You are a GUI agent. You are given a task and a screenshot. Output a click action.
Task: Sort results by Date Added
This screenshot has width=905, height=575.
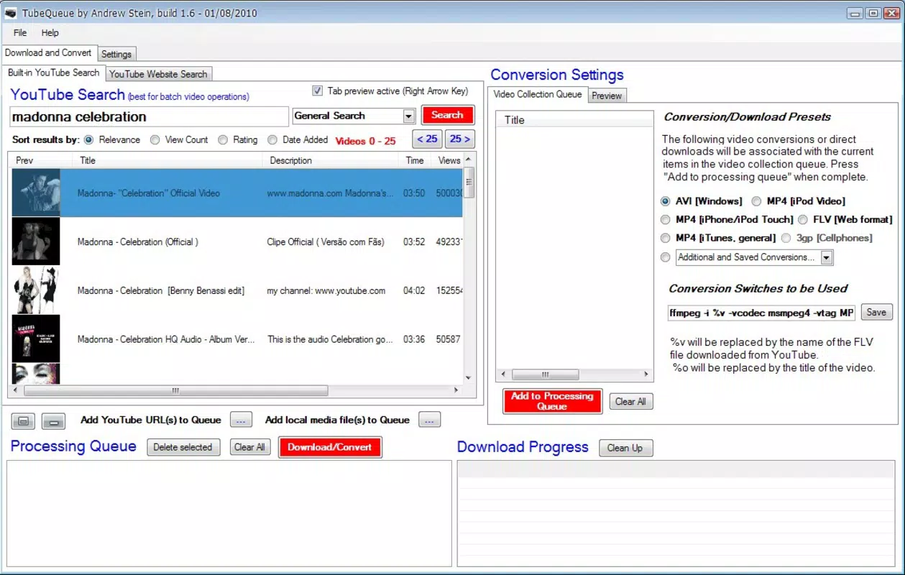[272, 140]
